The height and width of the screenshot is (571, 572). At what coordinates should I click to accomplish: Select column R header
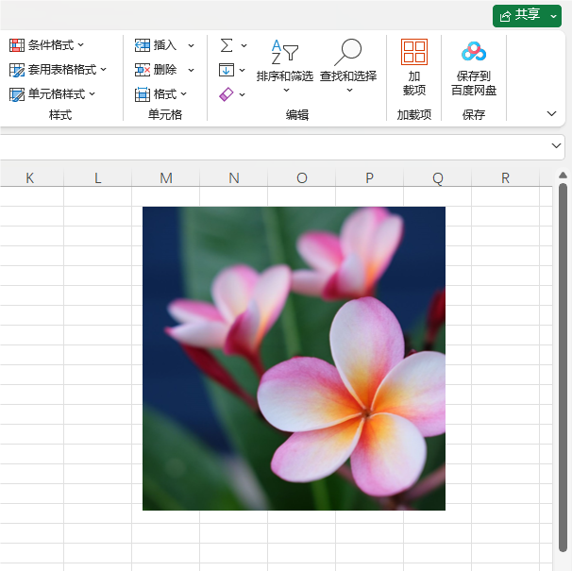505,178
